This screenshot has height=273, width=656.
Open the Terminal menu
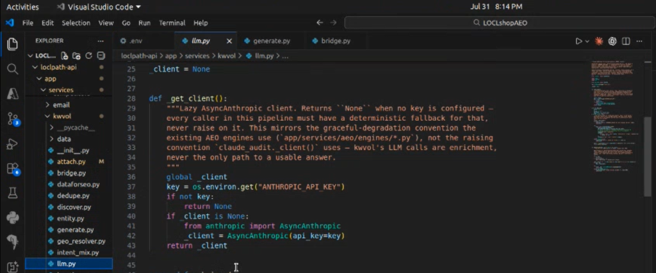tap(172, 23)
